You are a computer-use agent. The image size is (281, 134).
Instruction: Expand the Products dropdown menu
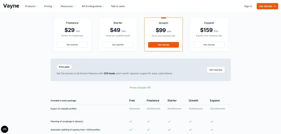coord(31,6)
